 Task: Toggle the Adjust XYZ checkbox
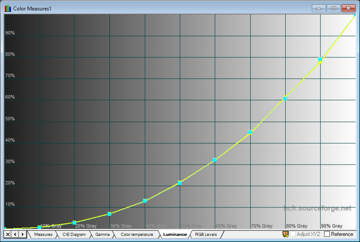pyautogui.click(x=293, y=234)
